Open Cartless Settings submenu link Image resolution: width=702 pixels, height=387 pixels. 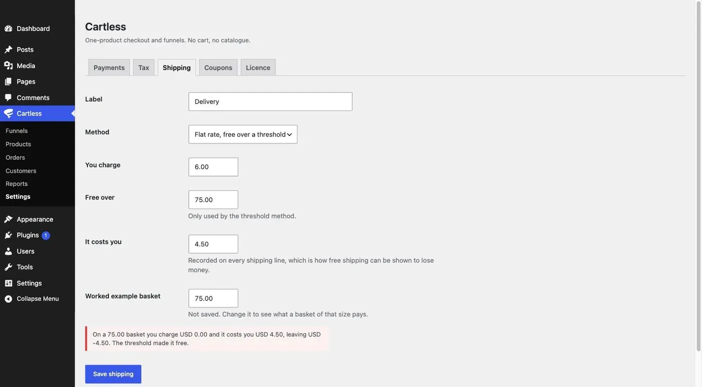tap(18, 197)
